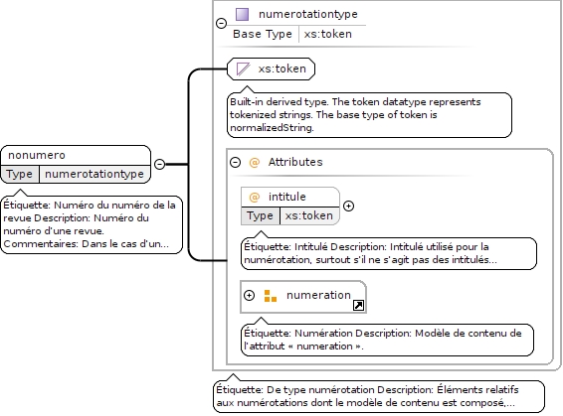Collapse the nonumero element node

coord(159,164)
